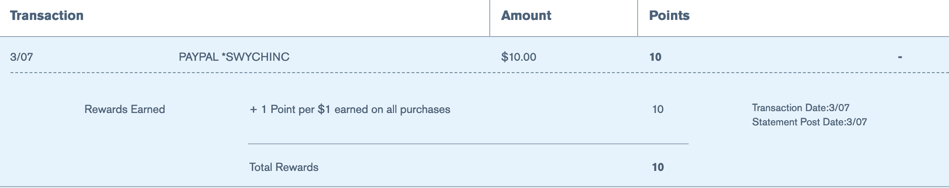
Task: Sort by the Amount column header
Action: click(526, 16)
